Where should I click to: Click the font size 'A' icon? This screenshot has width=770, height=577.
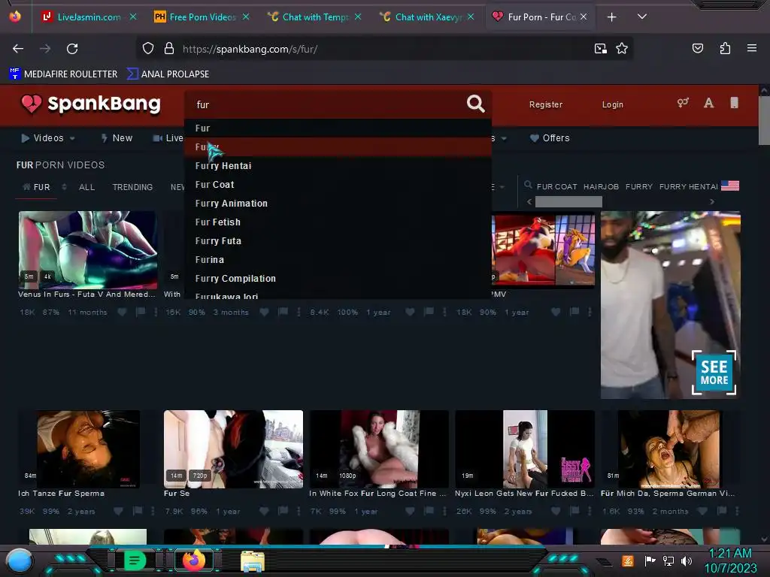708,103
